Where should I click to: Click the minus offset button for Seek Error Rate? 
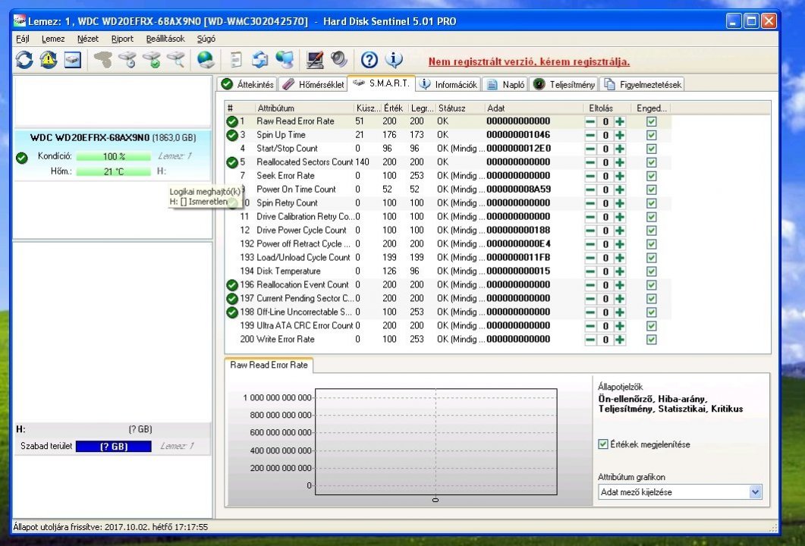590,176
